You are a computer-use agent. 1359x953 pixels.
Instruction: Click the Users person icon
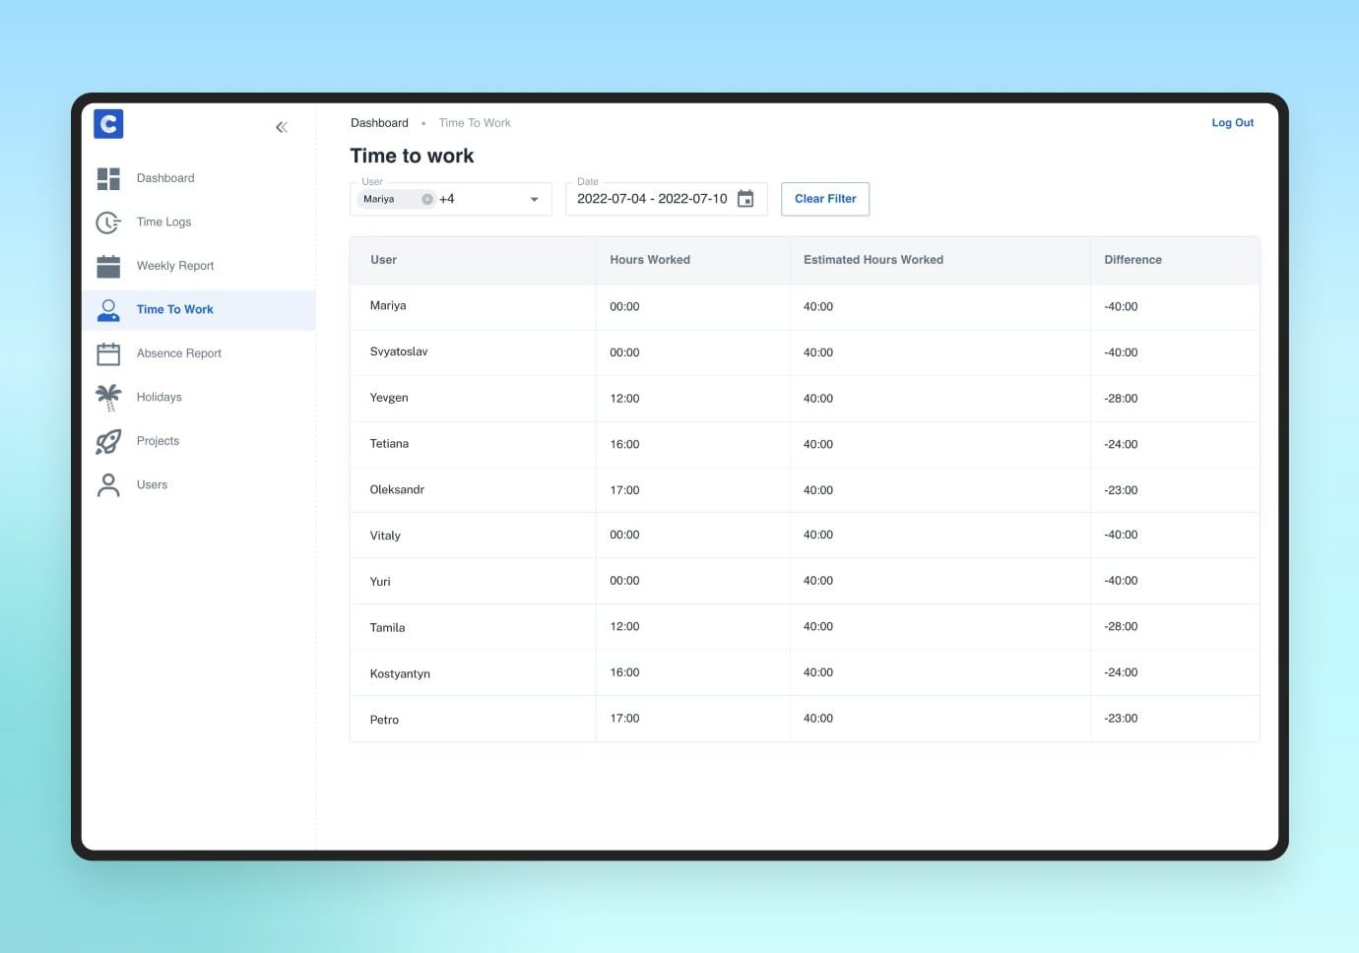coord(108,485)
